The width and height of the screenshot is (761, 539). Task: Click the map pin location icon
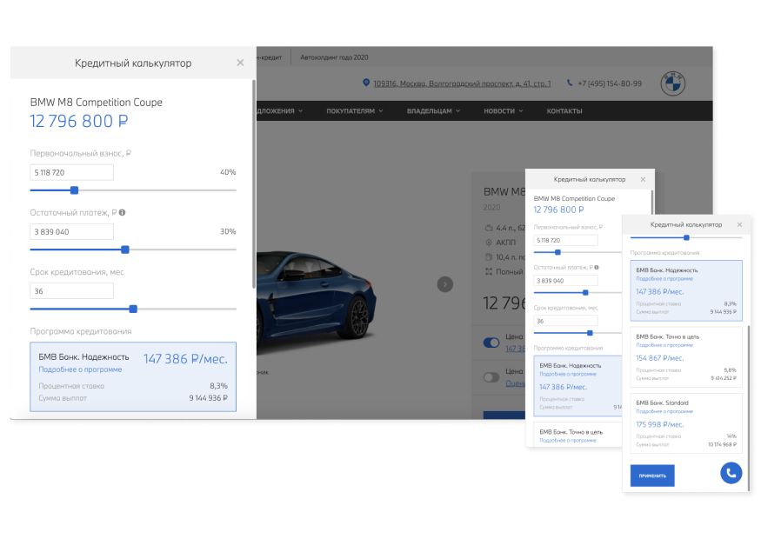tap(366, 83)
